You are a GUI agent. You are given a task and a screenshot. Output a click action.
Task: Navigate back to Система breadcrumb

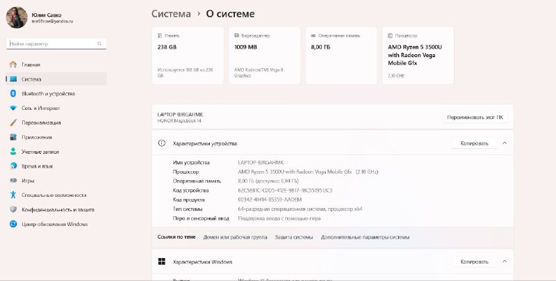(x=171, y=14)
